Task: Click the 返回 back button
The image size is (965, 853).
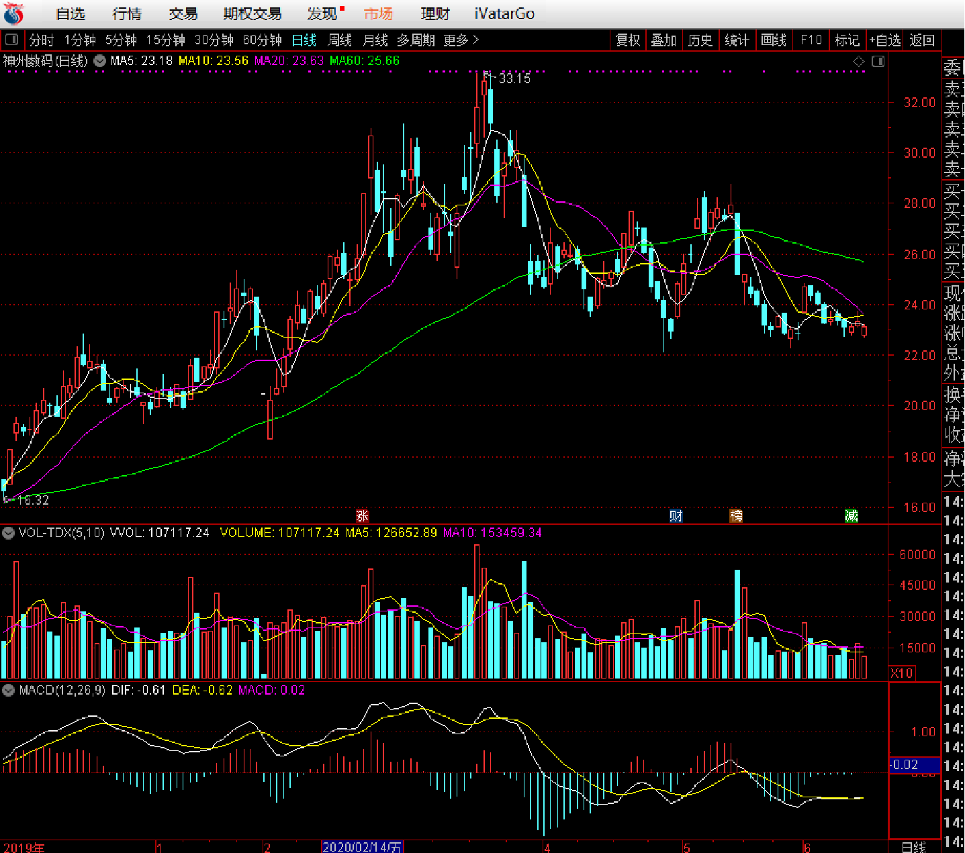Action: 922,40
